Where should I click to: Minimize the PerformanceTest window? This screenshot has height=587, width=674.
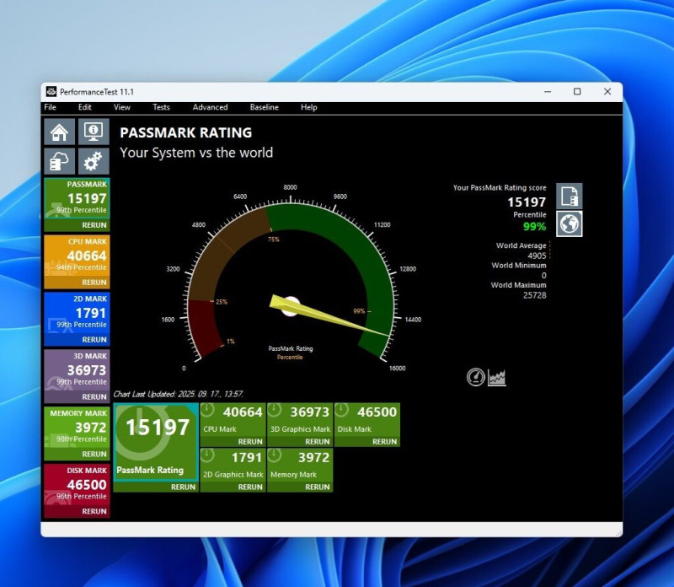coord(548,92)
